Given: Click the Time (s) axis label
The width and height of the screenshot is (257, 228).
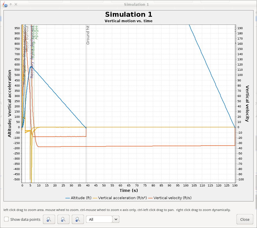Looking at the screenshot, I should (x=128, y=190).
